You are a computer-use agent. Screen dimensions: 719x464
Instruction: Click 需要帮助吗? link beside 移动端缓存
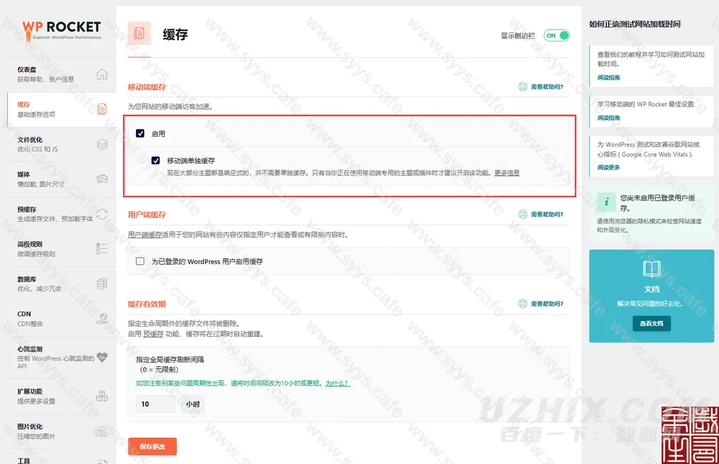click(x=547, y=87)
